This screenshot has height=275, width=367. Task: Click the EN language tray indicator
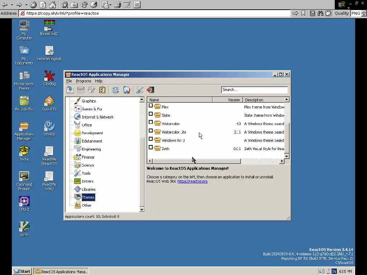[334, 271]
